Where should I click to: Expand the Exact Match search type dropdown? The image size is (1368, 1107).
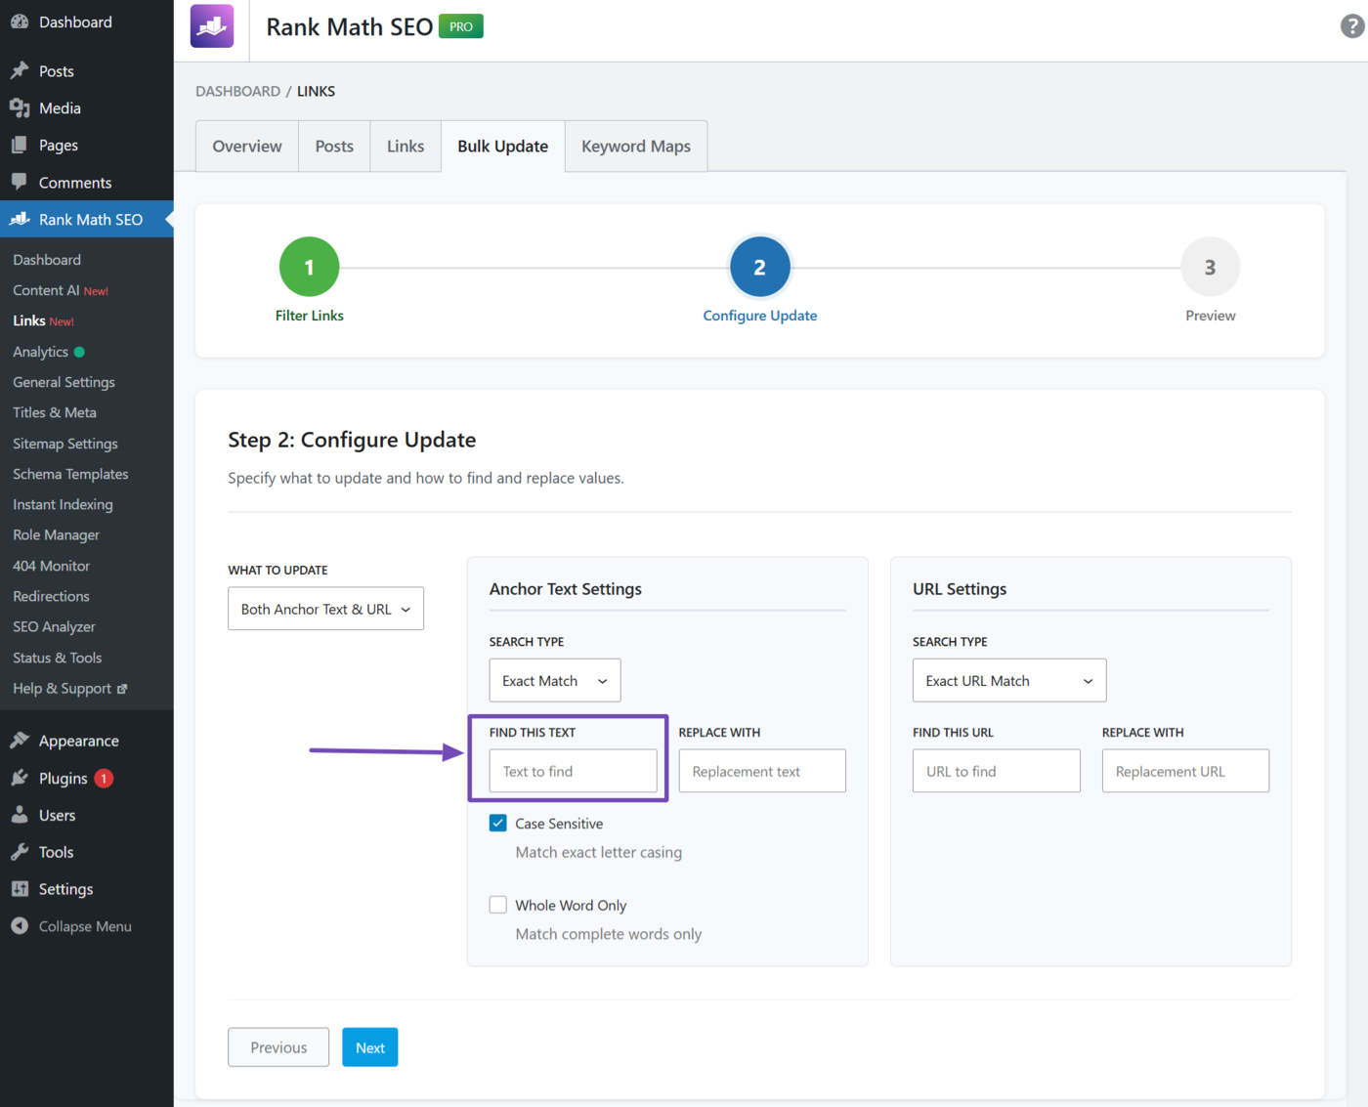554,681
